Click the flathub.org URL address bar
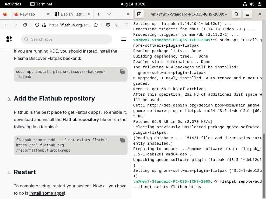Screen dimensions: 266x199 click(70, 25)
